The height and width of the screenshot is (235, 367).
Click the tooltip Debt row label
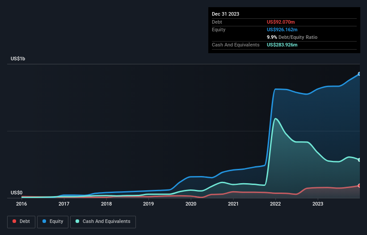(x=217, y=22)
